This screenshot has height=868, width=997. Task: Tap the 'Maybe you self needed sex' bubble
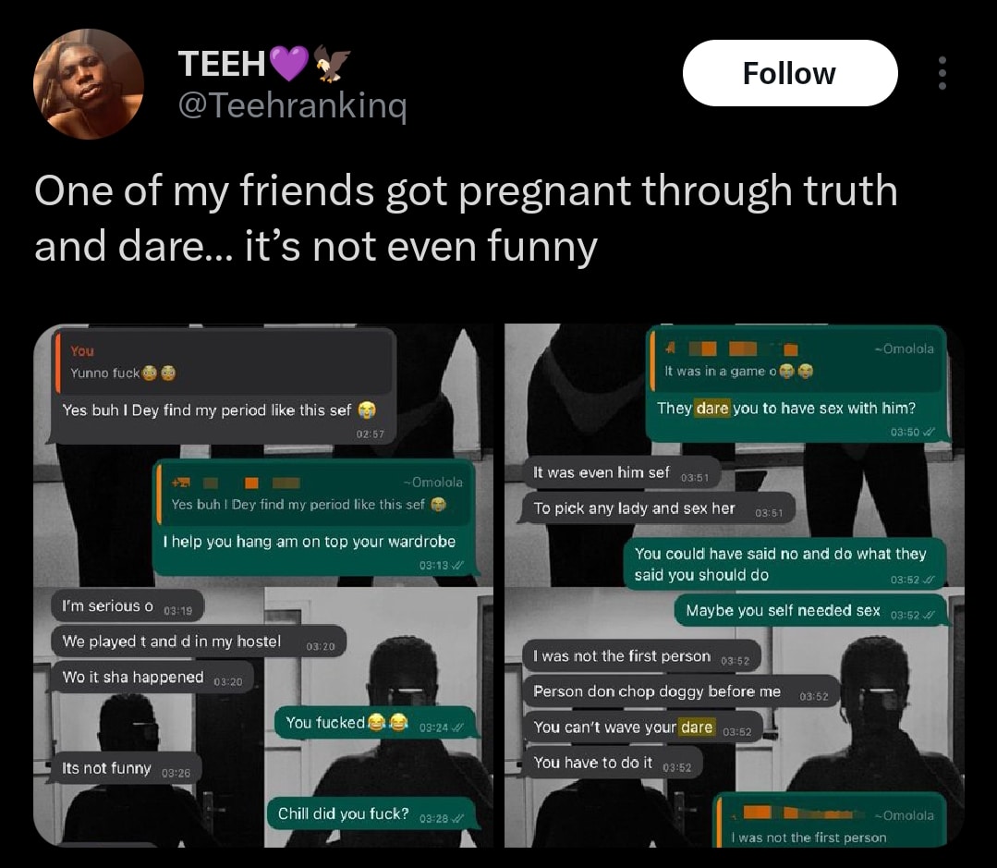(810, 610)
